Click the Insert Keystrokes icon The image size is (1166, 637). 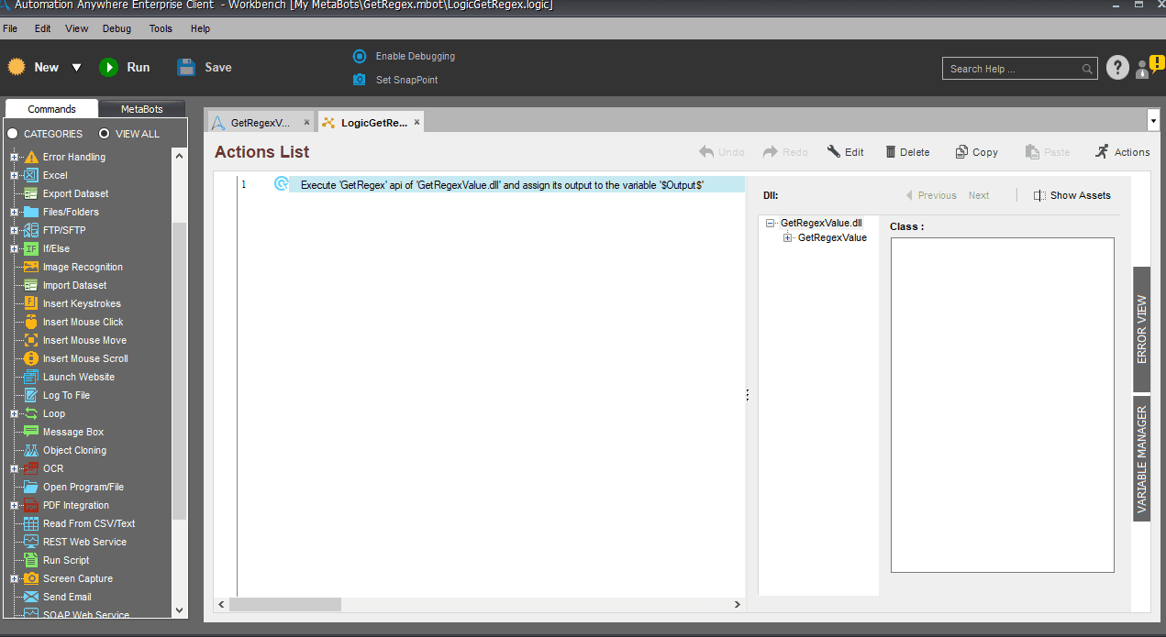31,303
